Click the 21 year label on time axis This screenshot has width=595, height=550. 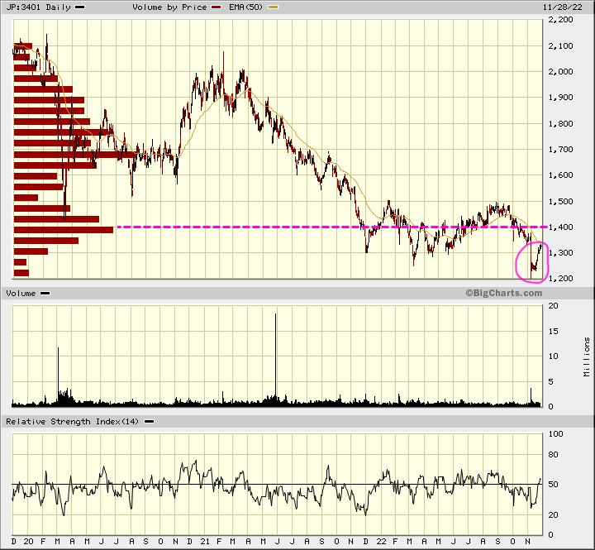pos(205,542)
